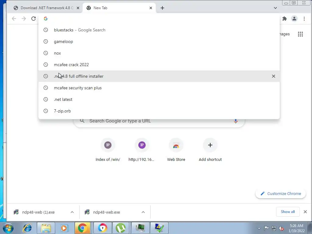Image resolution: width=312 pixels, height=234 pixels.
Task: Select 'mcafee security scan plus' suggestion
Action: [159, 87]
